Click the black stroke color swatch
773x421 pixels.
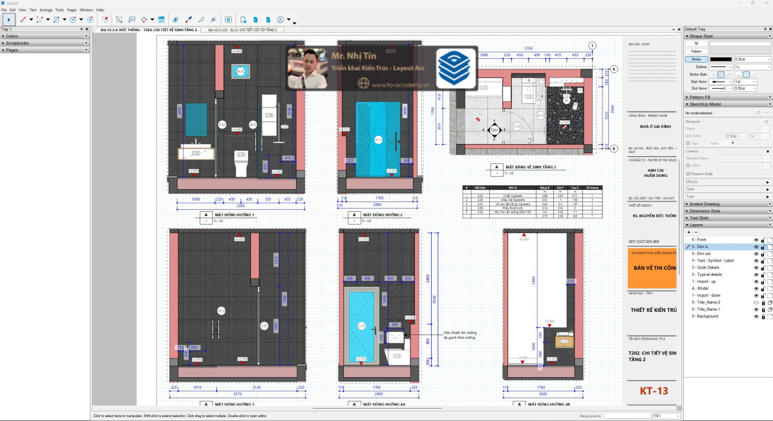point(721,59)
